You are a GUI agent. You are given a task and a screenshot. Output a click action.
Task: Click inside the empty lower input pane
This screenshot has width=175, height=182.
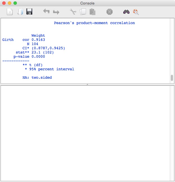pos(85,133)
